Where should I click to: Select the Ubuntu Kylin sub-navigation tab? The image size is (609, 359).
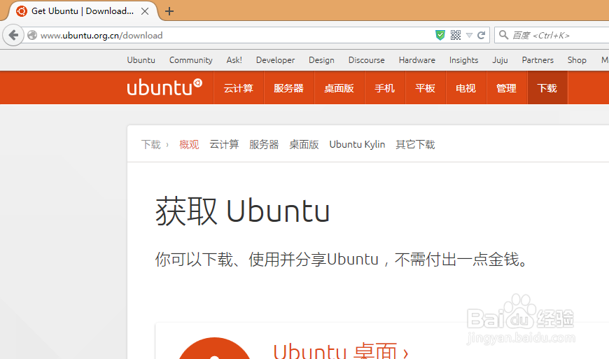click(x=357, y=144)
